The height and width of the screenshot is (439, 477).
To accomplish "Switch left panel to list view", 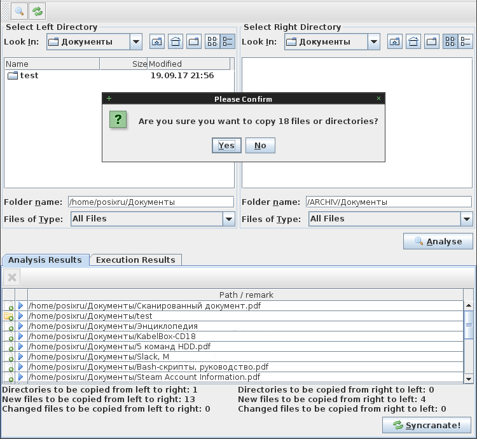I will [212, 41].
